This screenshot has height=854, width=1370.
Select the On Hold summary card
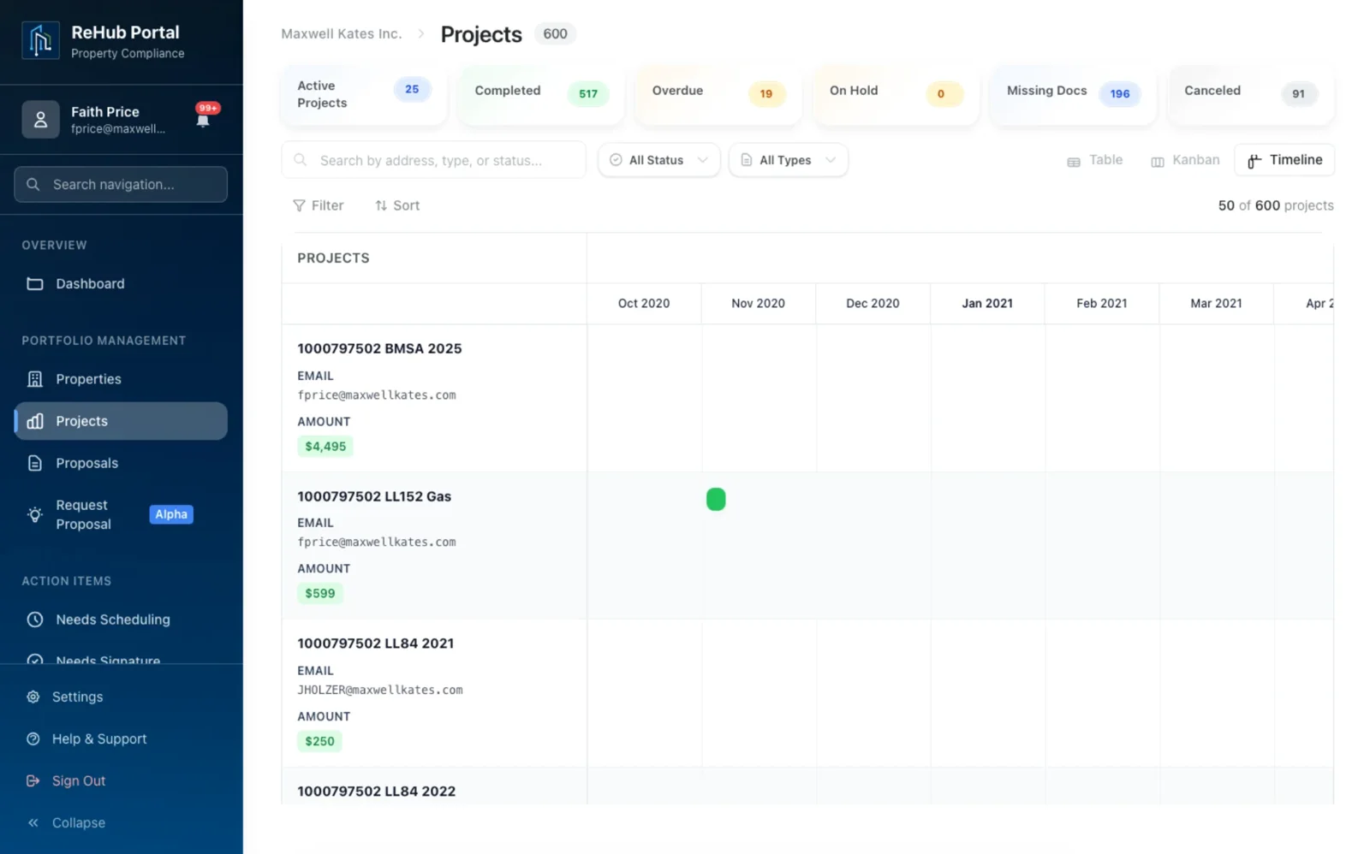point(896,95)
